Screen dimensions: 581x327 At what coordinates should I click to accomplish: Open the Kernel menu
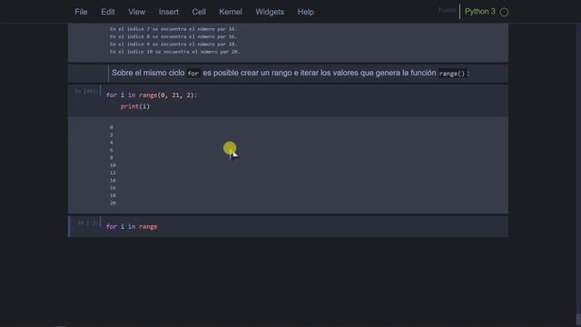(231, 12)
